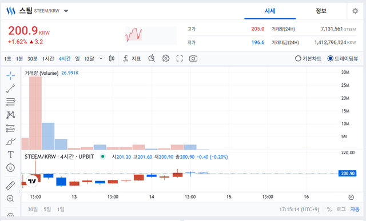366x221 pixels.
Task: Open the candlestick chart type selector
Action: coord(112,58)
